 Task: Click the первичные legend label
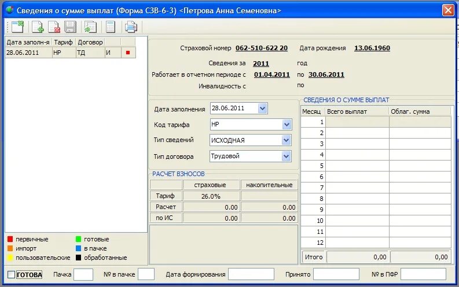click(x=32, y=239)
